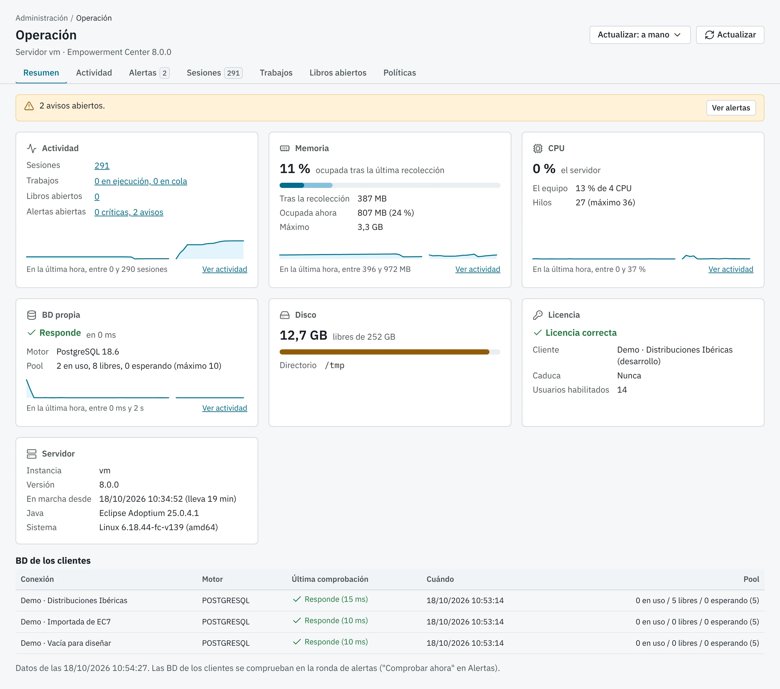Click checkmark in Demo · Distribuciones Ibéricas row

point(297,599)
